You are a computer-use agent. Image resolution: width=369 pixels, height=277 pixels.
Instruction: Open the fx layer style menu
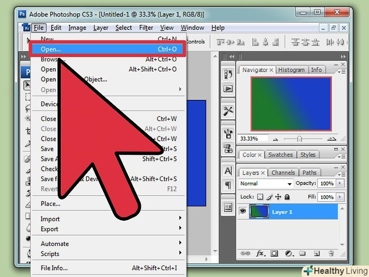(x=261, y=254)
